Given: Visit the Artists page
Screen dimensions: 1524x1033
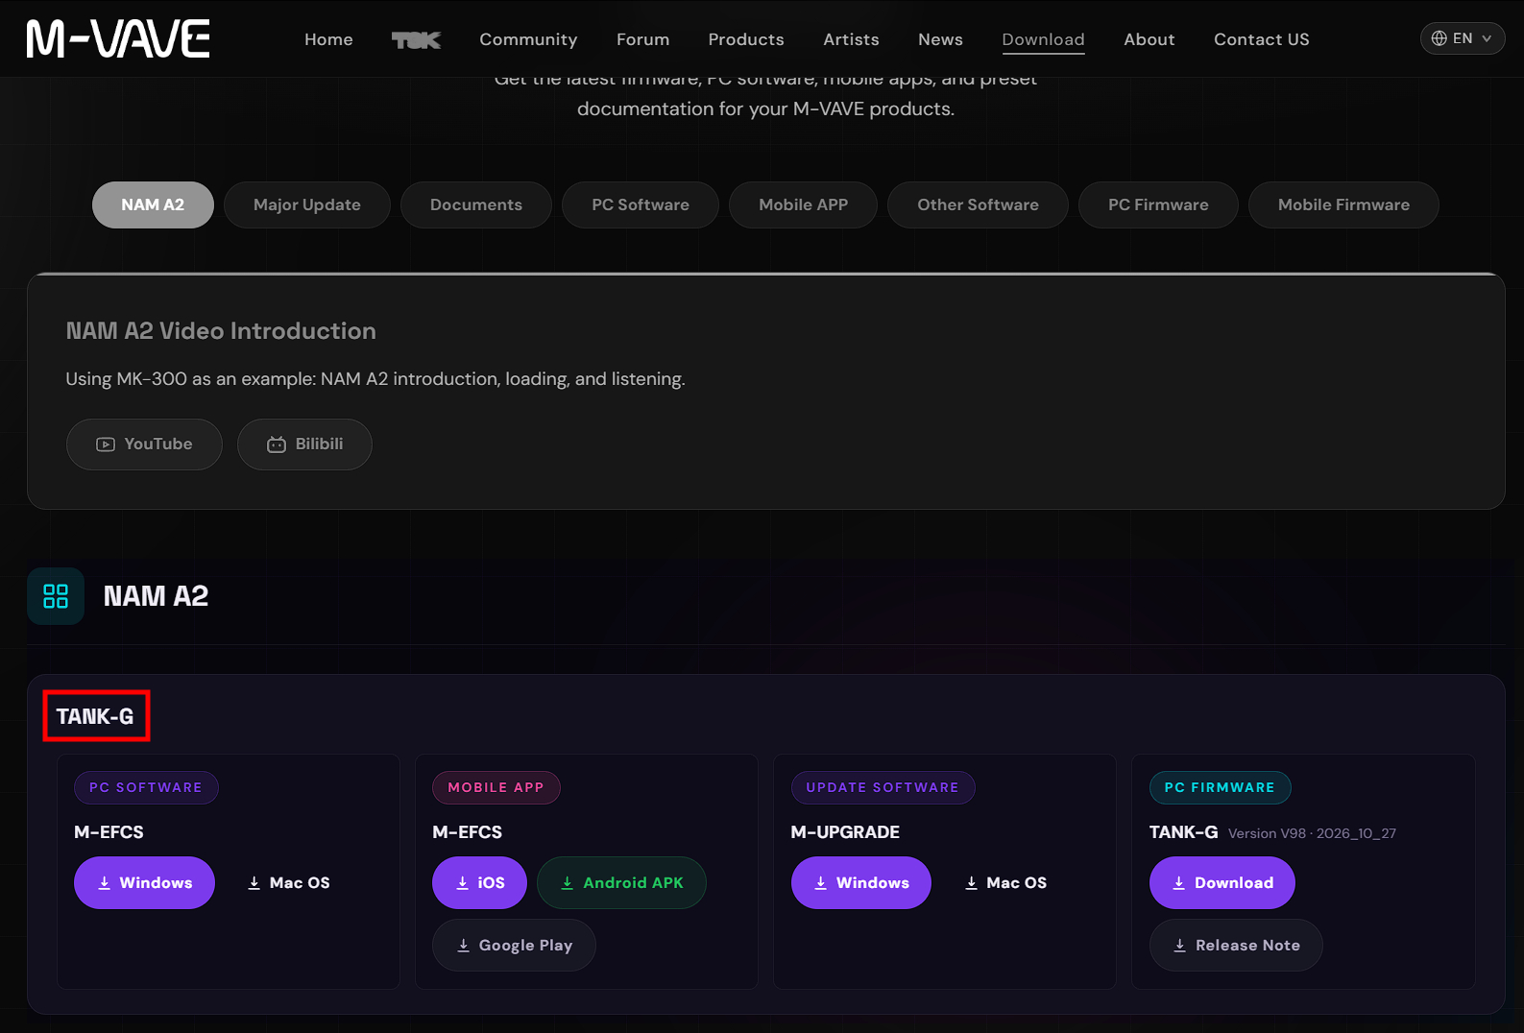Looking at the screenshot, I should (851, 39).
